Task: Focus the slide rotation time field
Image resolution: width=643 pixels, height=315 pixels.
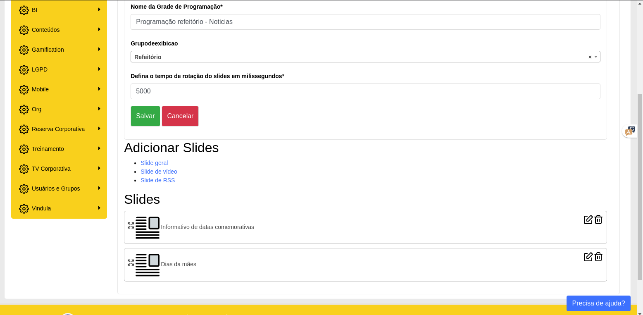Action: (365, 91)
